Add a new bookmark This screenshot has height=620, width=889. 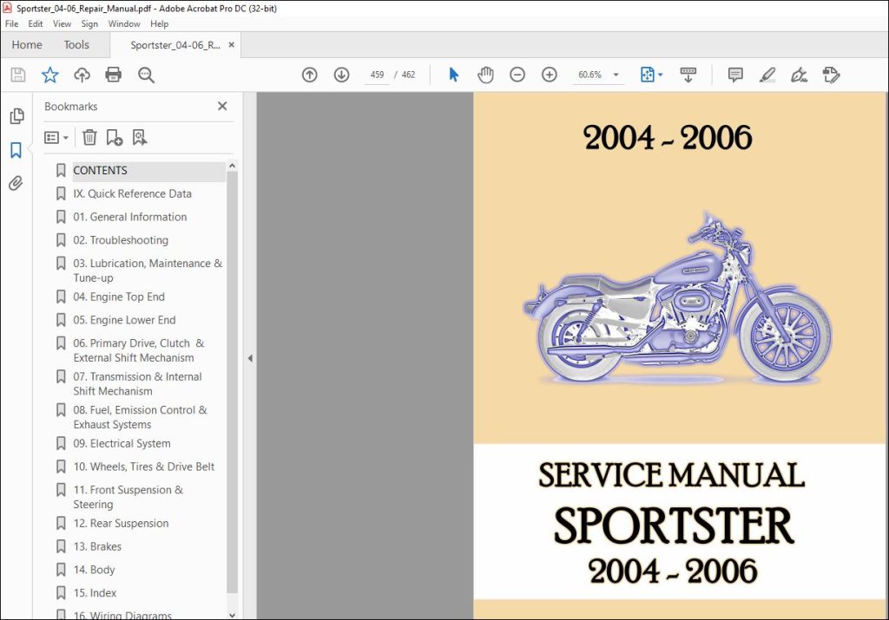[115, 138]
